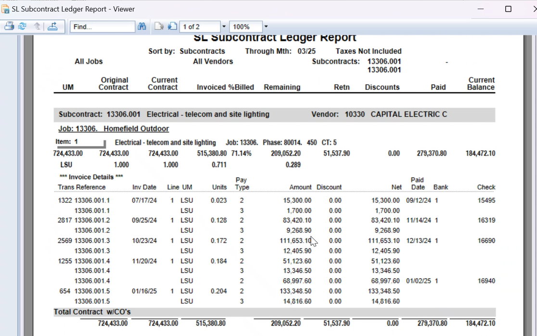Select the 'Item: 1' box
This screenshot has width=537, height=336.
coord(80,142)
